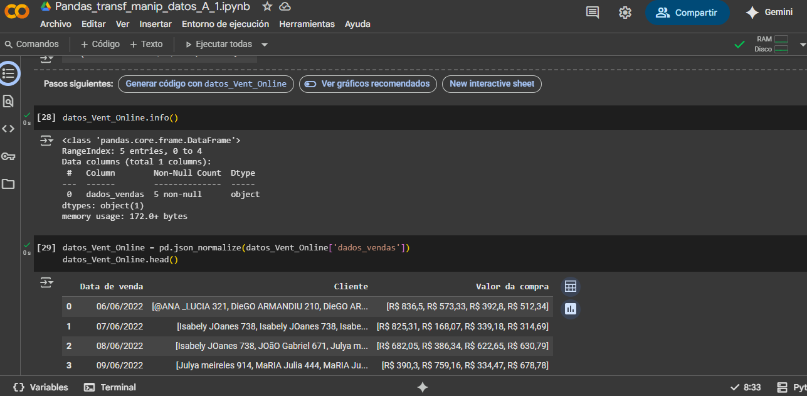Open the table of contents sidebar icon
The width and height of the screenshot is (807, 396).
coord(9,73)
